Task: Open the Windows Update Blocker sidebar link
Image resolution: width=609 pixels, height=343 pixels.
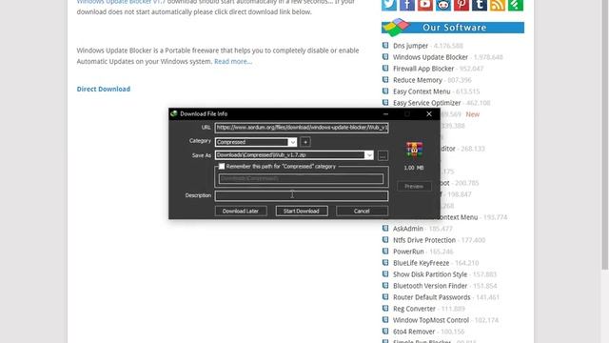Action: [x=430, y=57]
